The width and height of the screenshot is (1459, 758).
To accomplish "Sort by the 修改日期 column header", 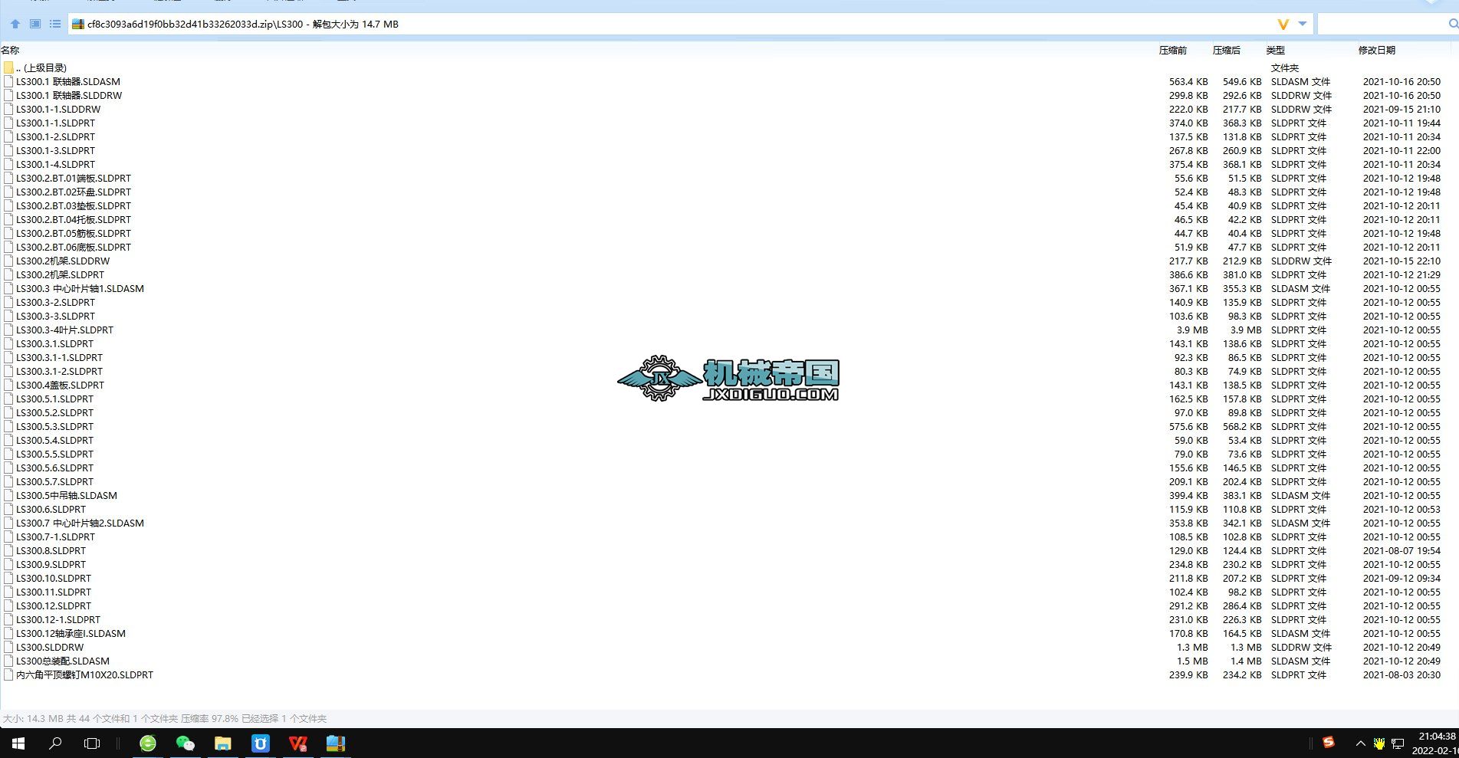I will (x=1376, y=50).
